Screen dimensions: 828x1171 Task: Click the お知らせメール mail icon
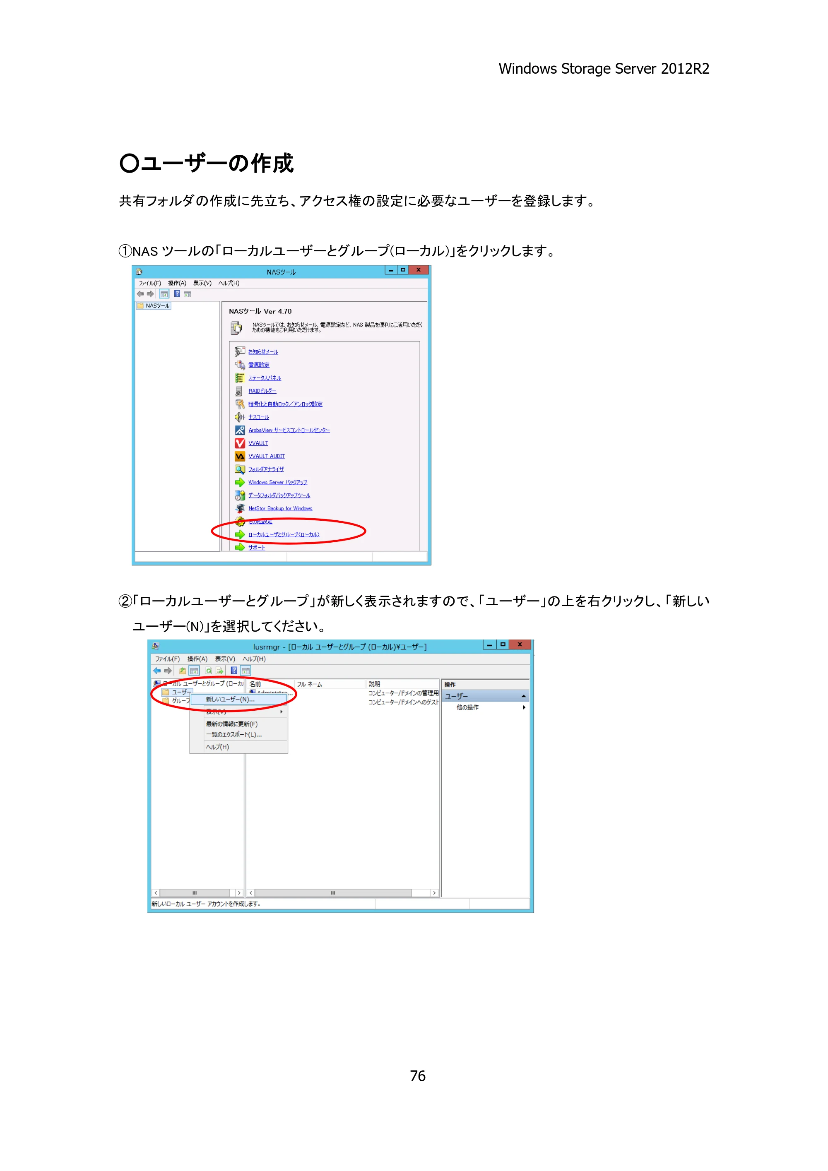(239, 351)
